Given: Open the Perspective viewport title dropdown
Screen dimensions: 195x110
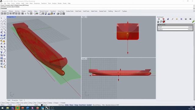Looking at the screenshot, I should tap(15, 17).
